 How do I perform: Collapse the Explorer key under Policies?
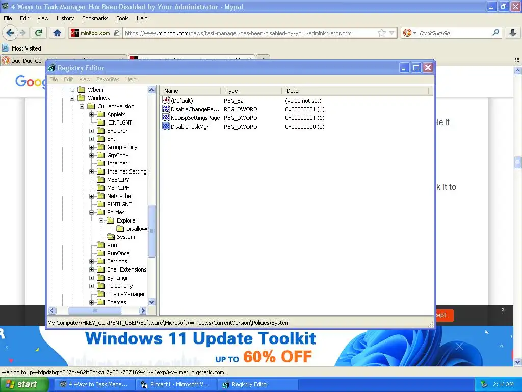pyautogui.click(x=101, y=220)
